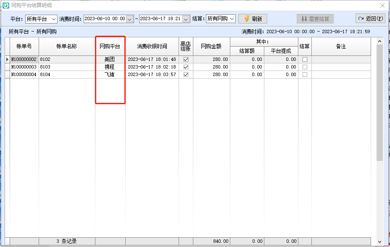
Task: Click the 平台提成 0.00 in 8104 row
Action: 291,74
